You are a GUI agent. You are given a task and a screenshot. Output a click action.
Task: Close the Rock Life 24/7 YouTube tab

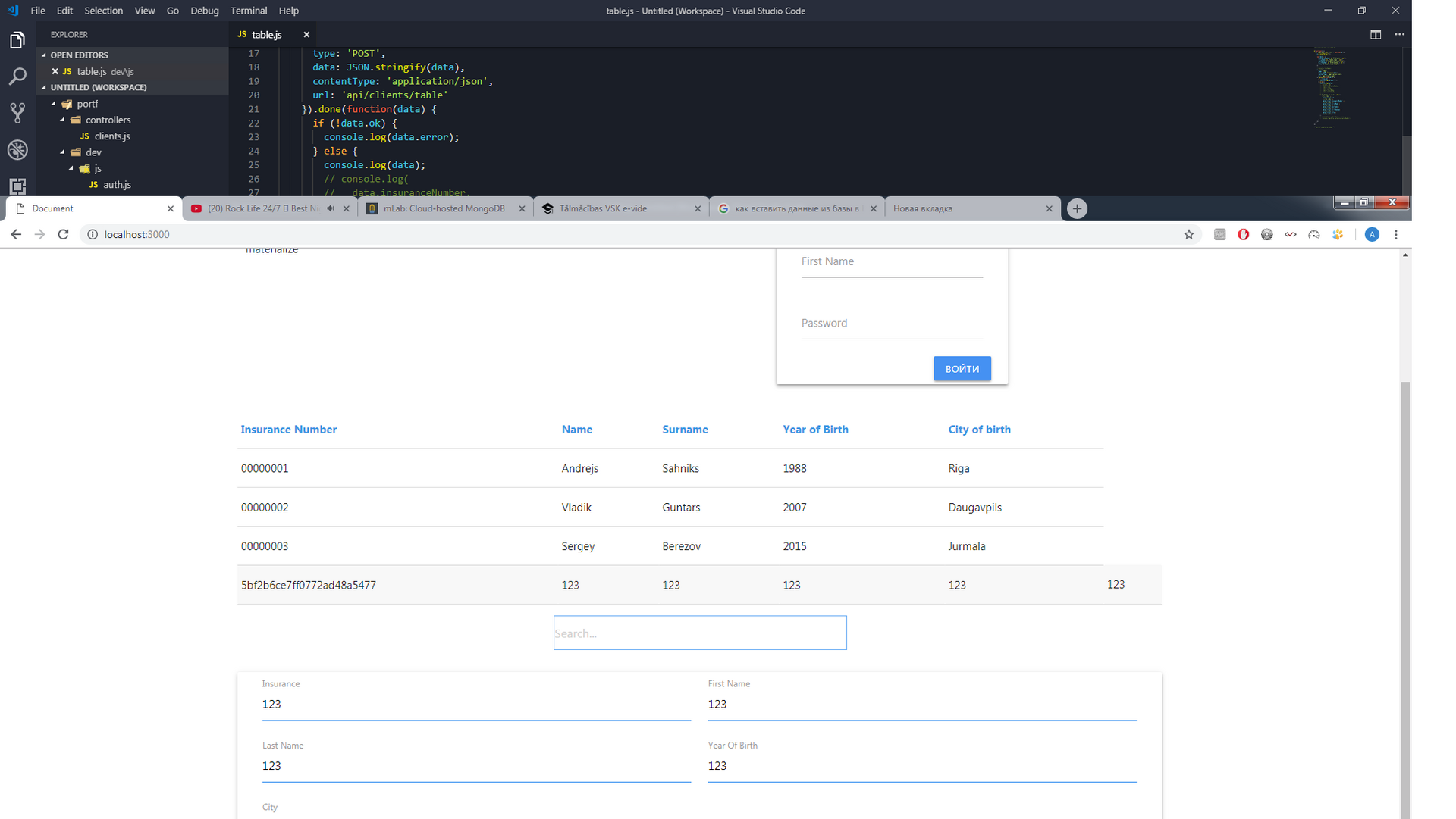[x=347, y=208]
